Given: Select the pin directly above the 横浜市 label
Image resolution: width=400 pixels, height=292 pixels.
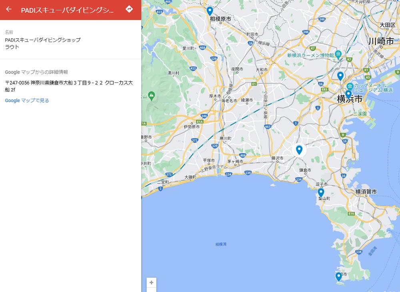Looking at the screenshot, I should point(348,94).
